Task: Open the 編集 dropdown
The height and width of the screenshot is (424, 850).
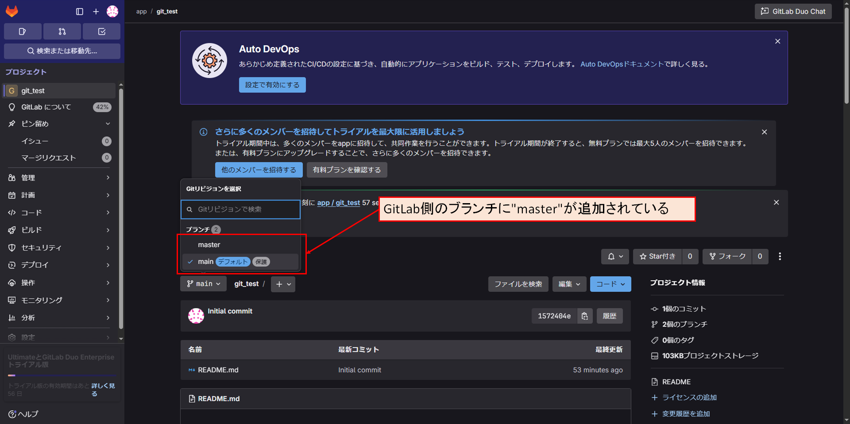Action: click(x=569, y=284)
